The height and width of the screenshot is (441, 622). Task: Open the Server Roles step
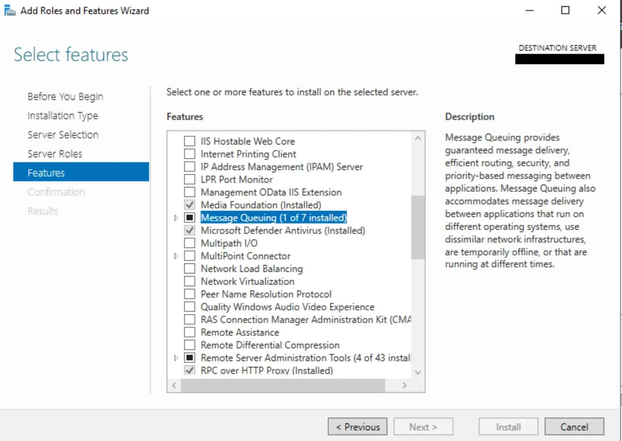pyautogui.click(x=55, y=154)
